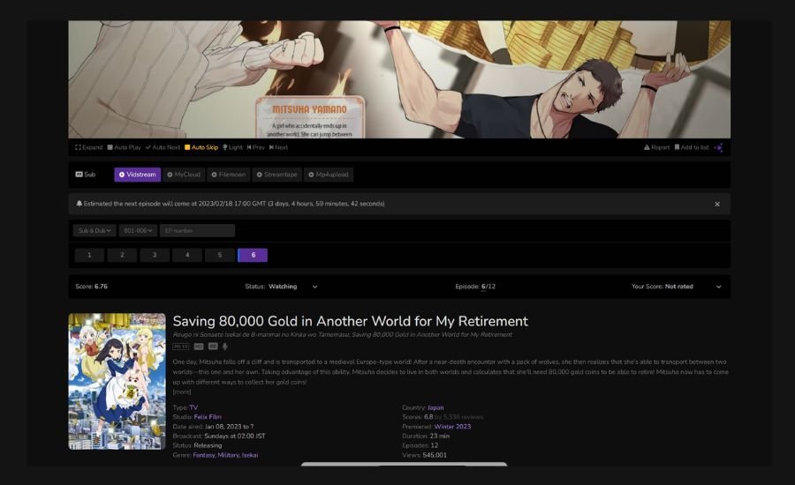
Task: Open the Felix Film studio link
Action: [x=208, y=417]
